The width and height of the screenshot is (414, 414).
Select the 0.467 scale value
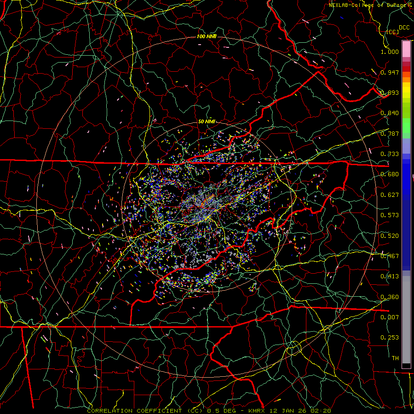390,256
